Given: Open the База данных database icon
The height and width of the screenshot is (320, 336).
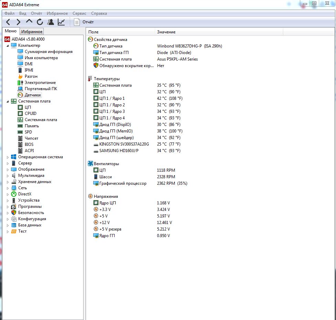Looking at the screenshot, I should 14,225.
